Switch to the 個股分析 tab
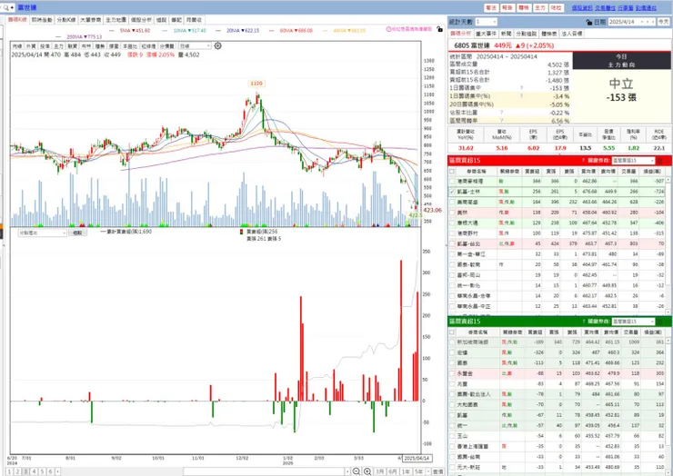 pyautogui.click(x=141, y=20)
